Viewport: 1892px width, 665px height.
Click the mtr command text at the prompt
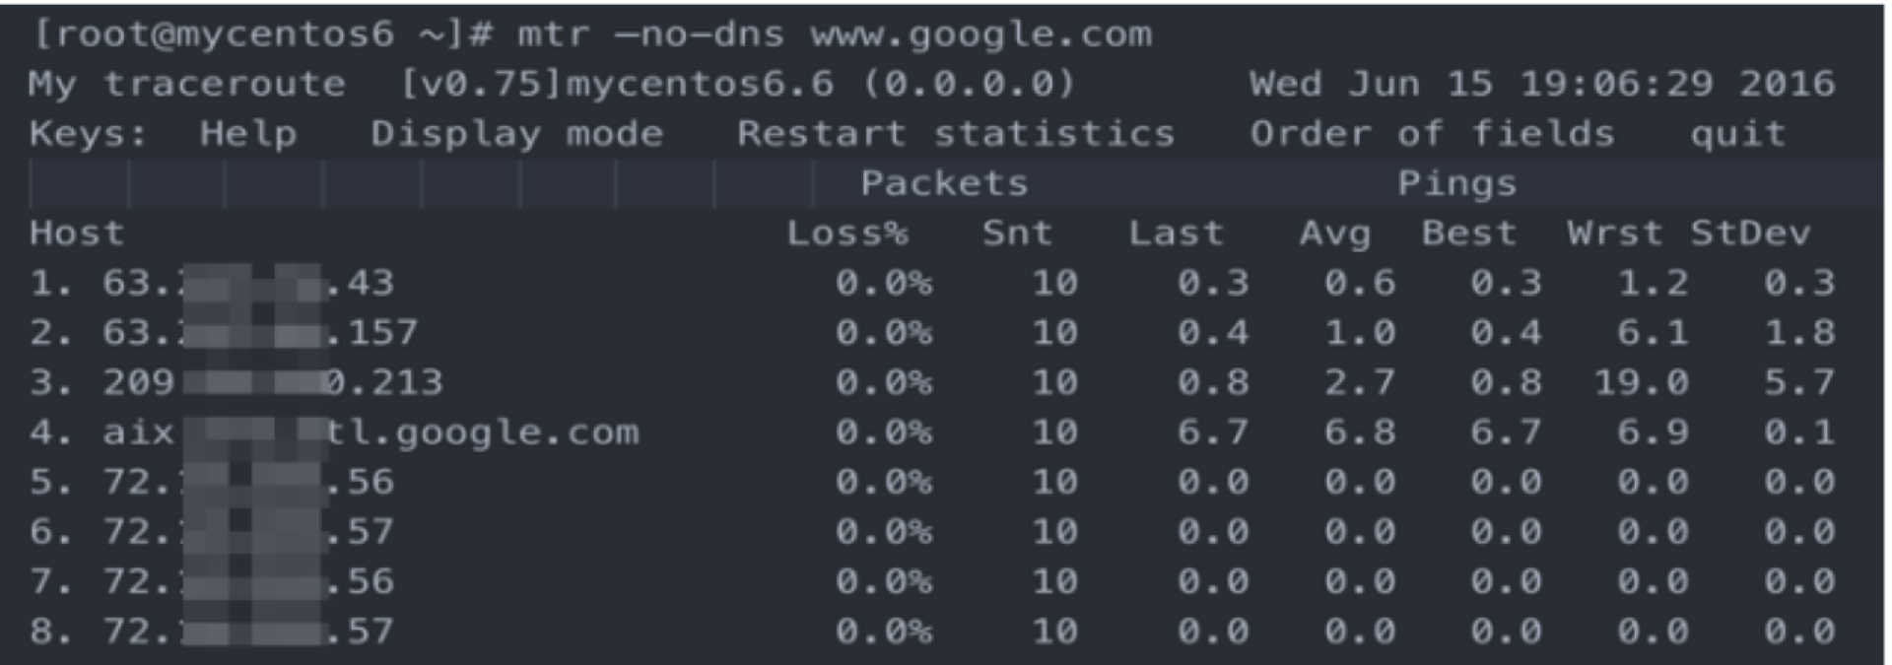coord(834,34)
